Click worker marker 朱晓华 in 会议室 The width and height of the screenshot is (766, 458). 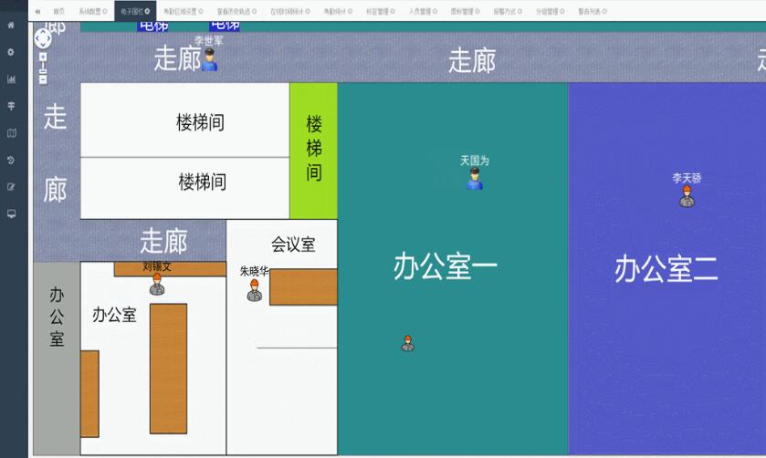coord(255,290)
